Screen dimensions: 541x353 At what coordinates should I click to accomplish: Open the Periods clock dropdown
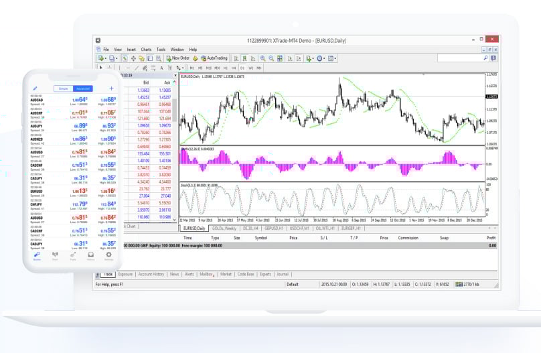click(321, 59)
